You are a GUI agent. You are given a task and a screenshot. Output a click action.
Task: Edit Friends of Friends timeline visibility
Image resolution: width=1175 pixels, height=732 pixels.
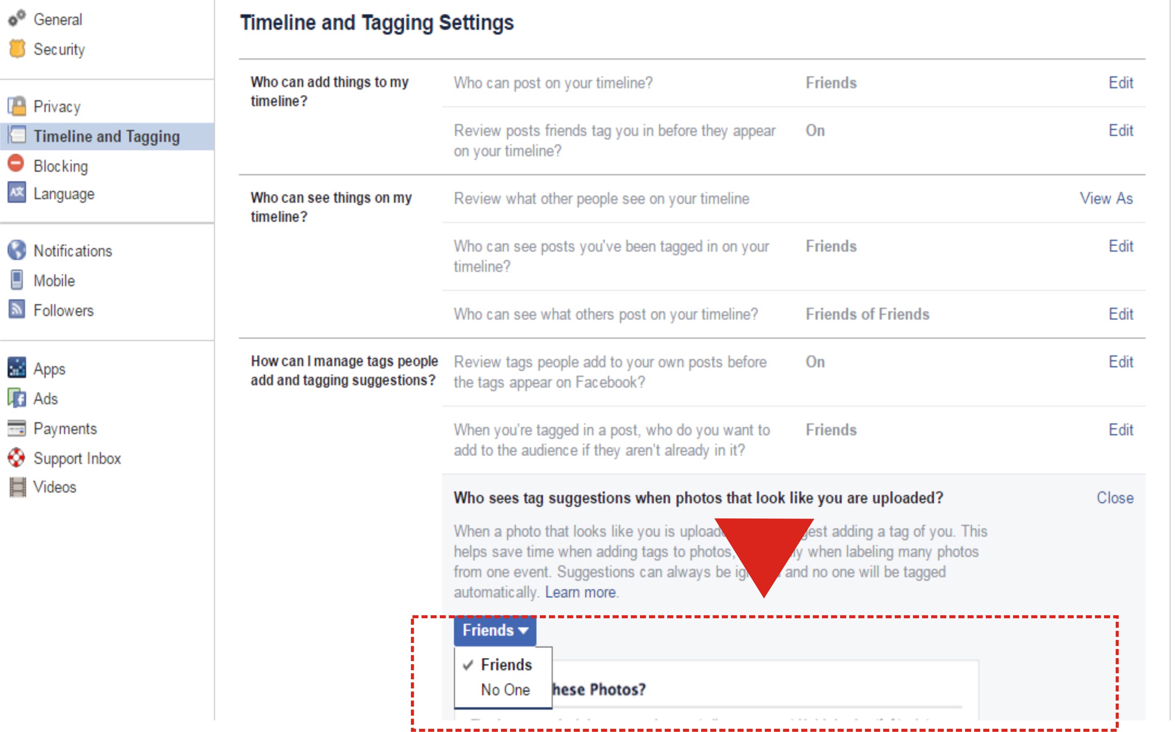[1120, 314]
